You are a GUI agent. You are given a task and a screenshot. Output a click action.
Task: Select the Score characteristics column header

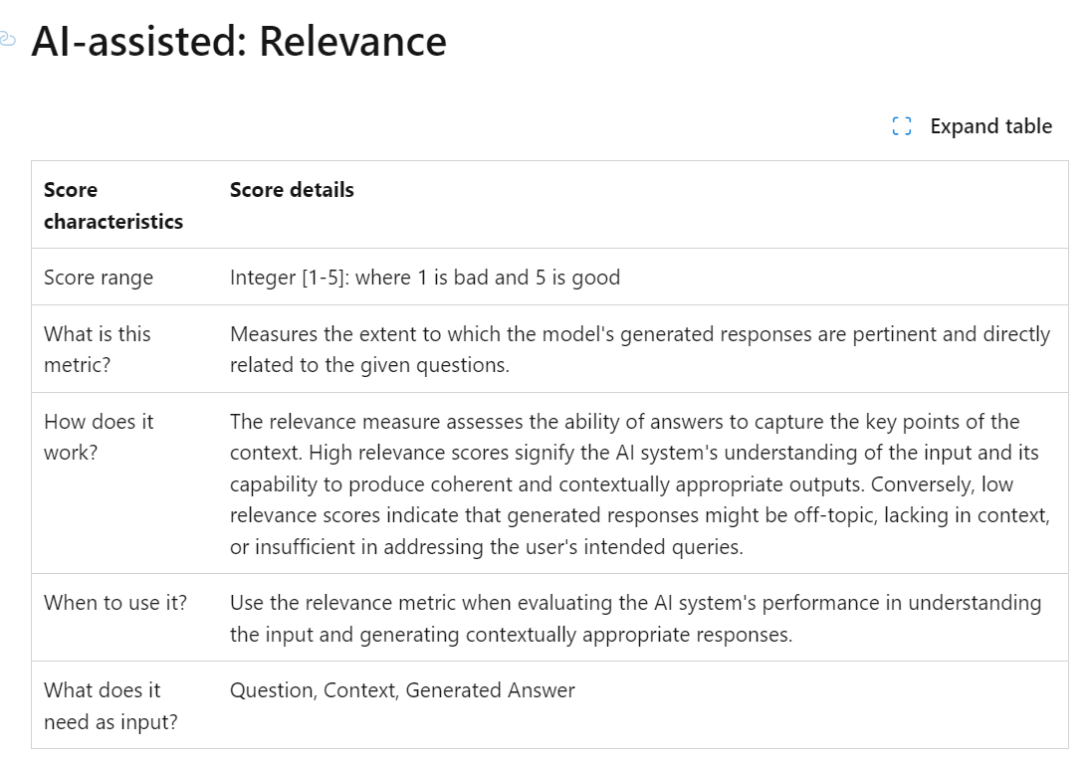click(x=113, y=205)
